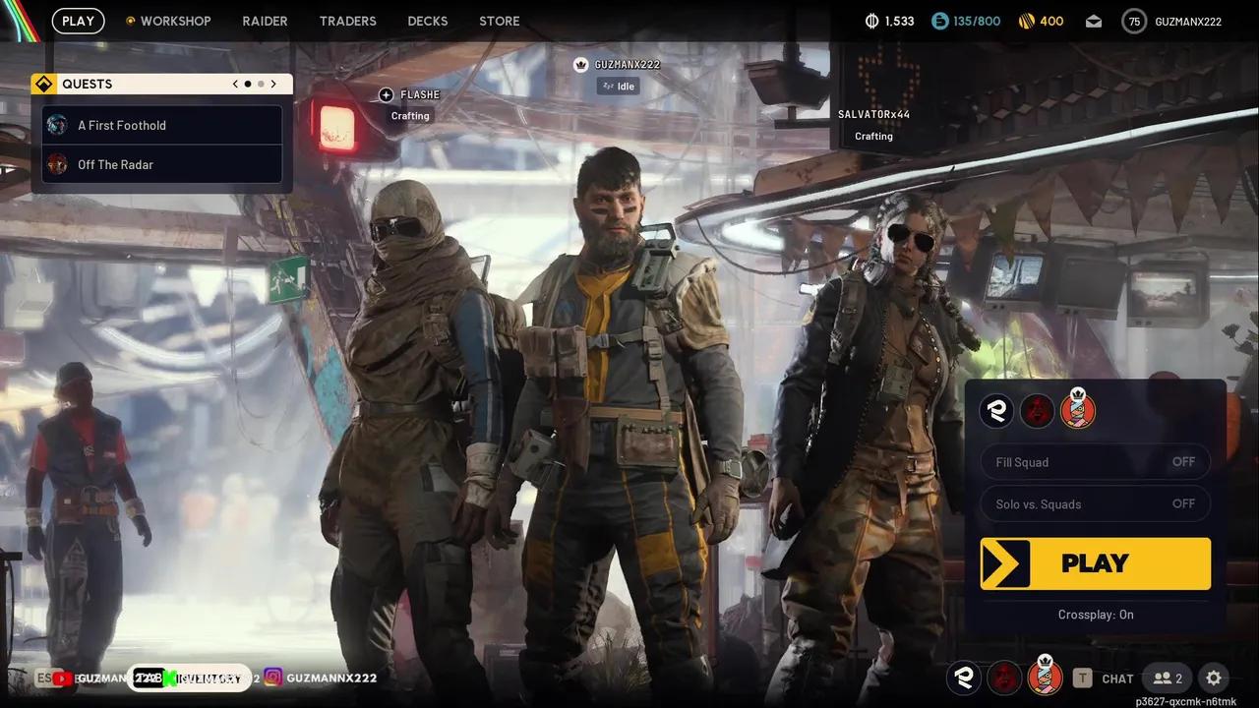Open the CHAT panel

coord(1117,678)
